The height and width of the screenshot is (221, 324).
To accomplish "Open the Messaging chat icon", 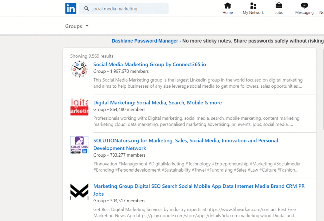I will (304, 6).
